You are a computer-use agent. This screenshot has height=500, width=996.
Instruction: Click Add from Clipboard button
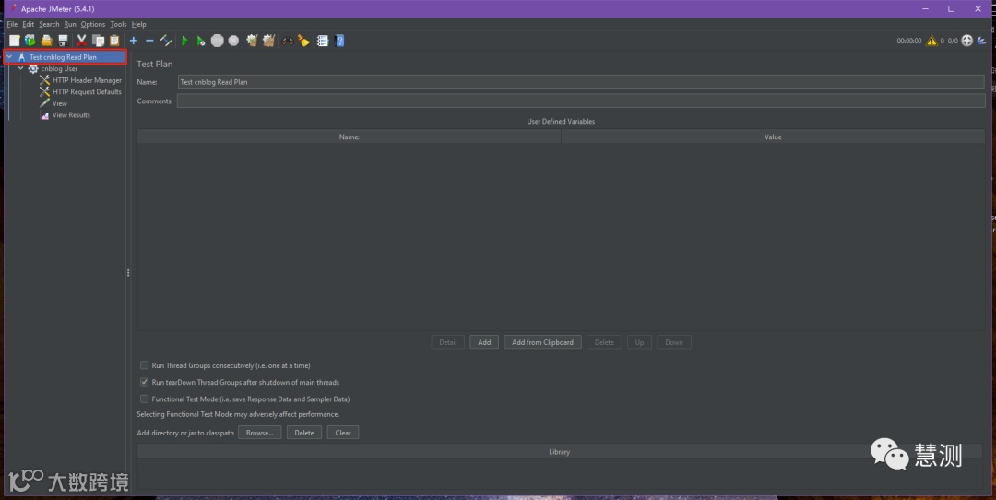click(542, 342)
